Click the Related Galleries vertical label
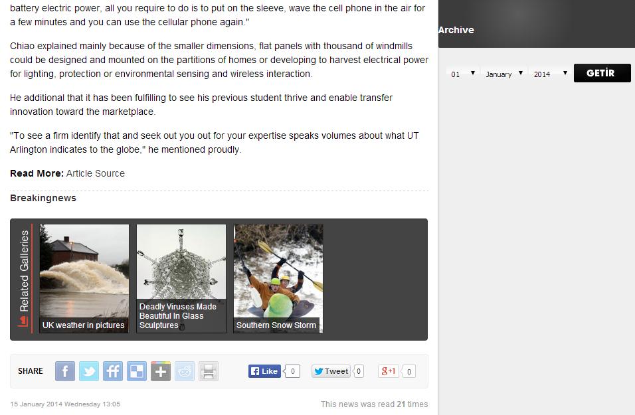 pyautogui.click(x=25, y=272)
